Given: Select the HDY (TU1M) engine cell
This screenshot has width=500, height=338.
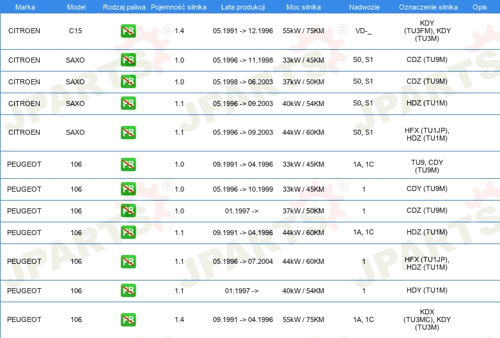Looking at the screenshot, I should pos(427,290).
